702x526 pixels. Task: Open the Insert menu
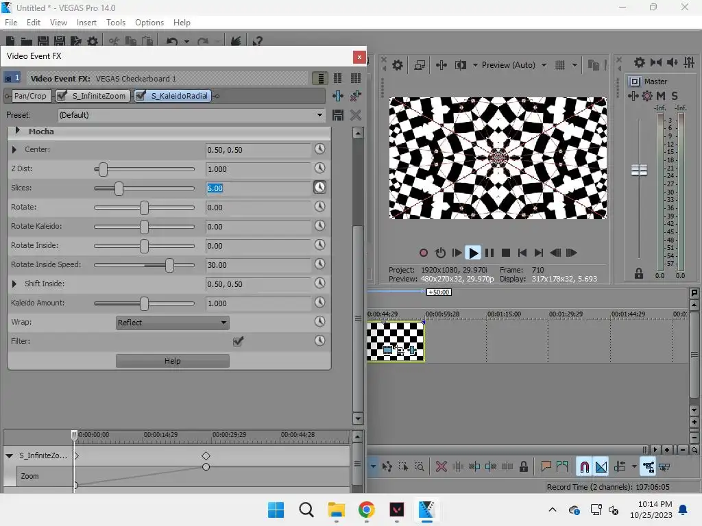click(86, 23)
